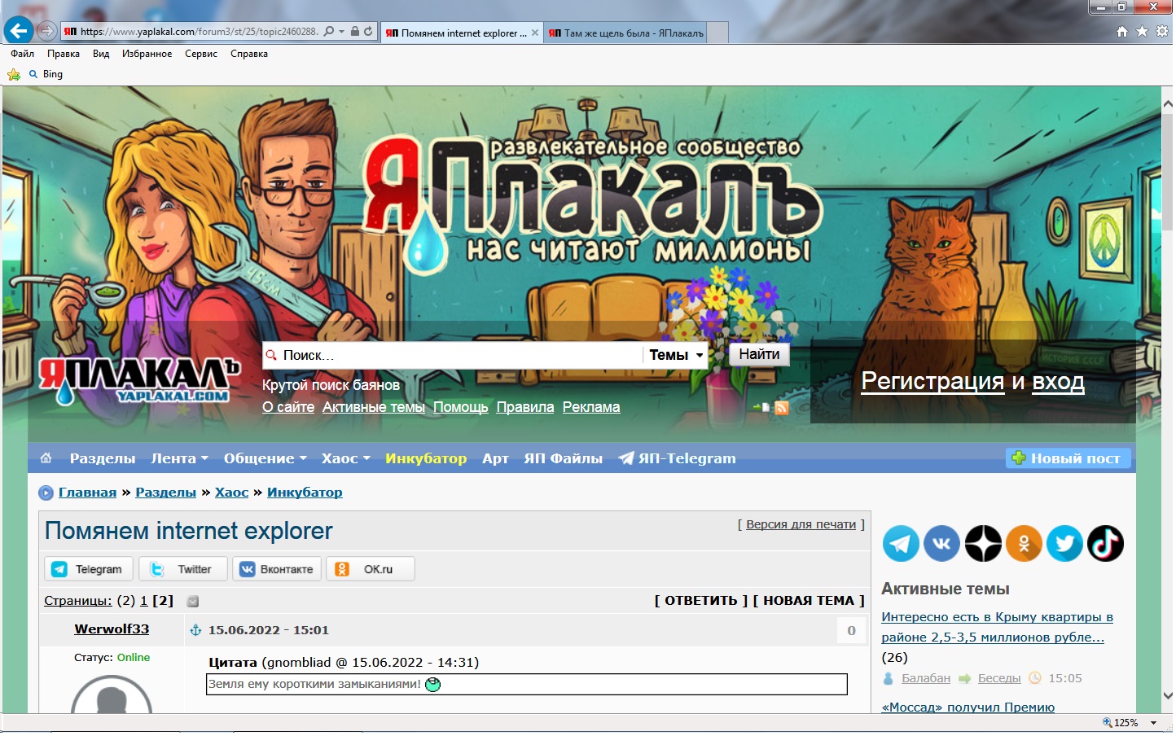Viewport: 1176px width, 736px height.
Task: Open the address bar autocomplete dropdown arrow
Action: (x=342, y=32)
